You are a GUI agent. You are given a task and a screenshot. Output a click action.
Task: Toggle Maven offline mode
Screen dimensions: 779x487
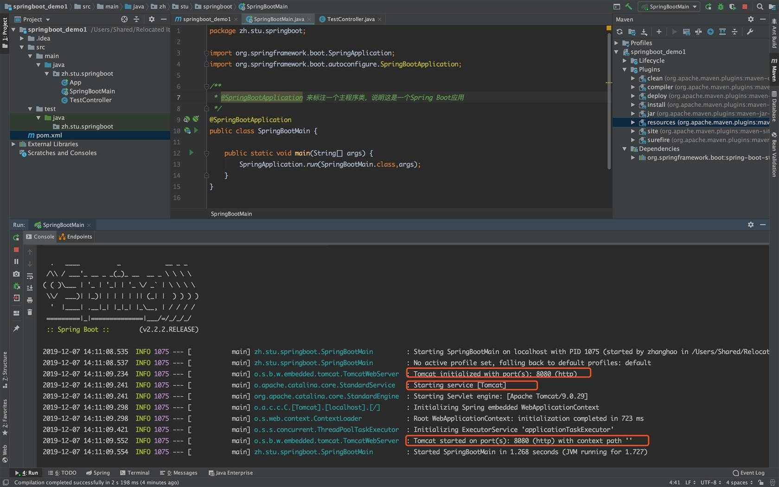click(698, 32)
